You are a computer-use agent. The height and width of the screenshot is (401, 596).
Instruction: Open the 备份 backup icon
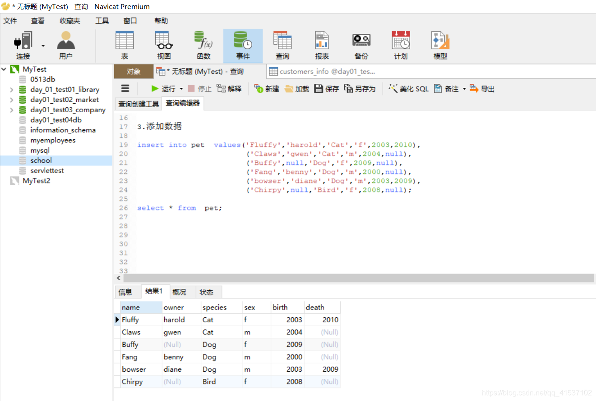pyautogui.click(x=361, y=46)
